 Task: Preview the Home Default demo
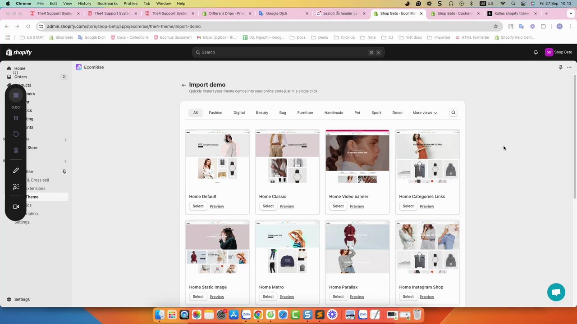(x=217, y=207)
